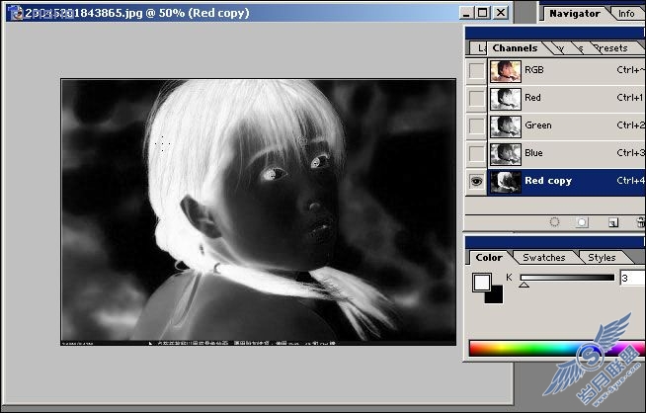Screen dimensions: 646x413
Task: Select the Red copy channel thumbnail
Action: [x=506, y=182]
